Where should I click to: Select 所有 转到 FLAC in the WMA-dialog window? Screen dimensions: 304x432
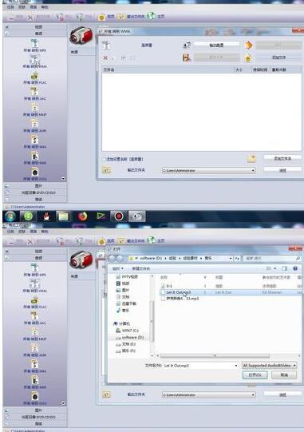pyautogui.click(x=34, y=78)
